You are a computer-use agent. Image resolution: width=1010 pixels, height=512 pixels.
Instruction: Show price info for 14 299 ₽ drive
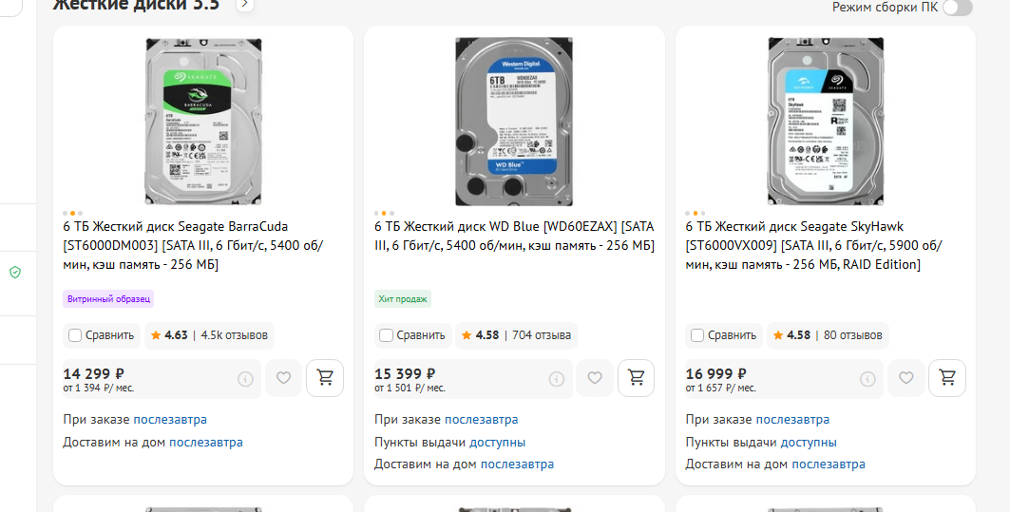pos(245,379)
